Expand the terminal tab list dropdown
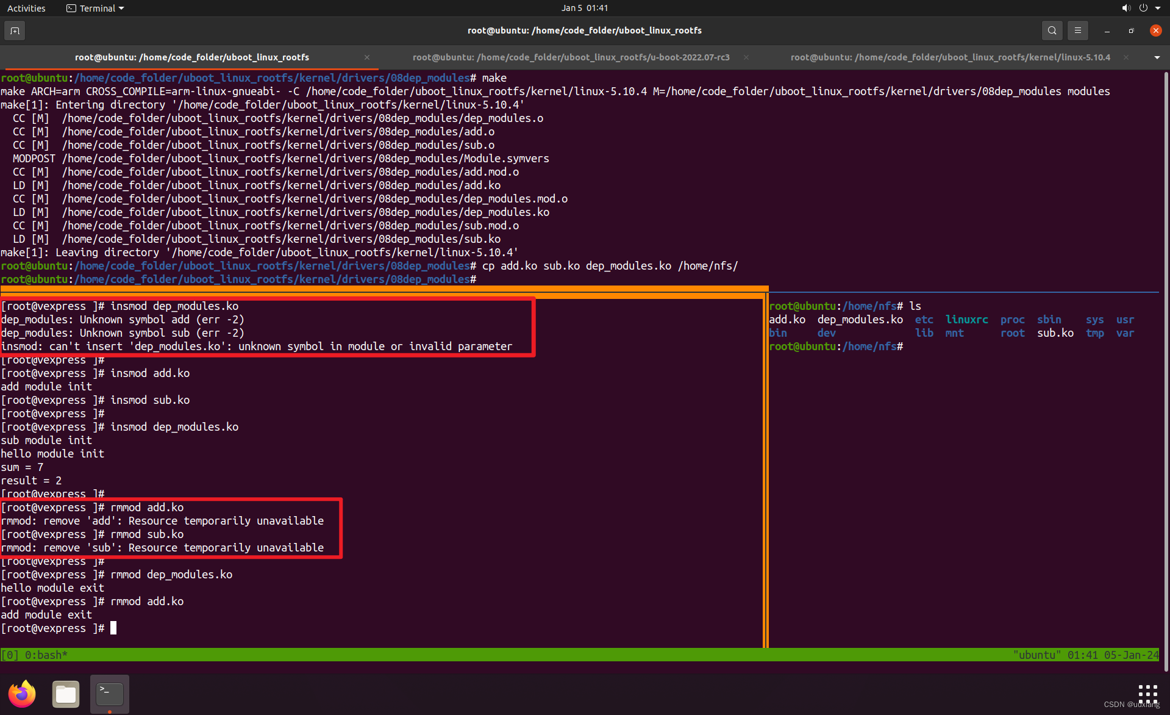This screenshot has width=1170, height=715. (1157, 57)
